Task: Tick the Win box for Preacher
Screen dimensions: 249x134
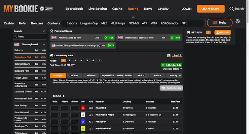Action: (x=55, y=122)
